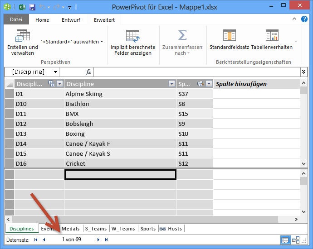The image size is (313, 249).
Task: Click horizontal scrollbar right arrow
Action: (296, 219)
